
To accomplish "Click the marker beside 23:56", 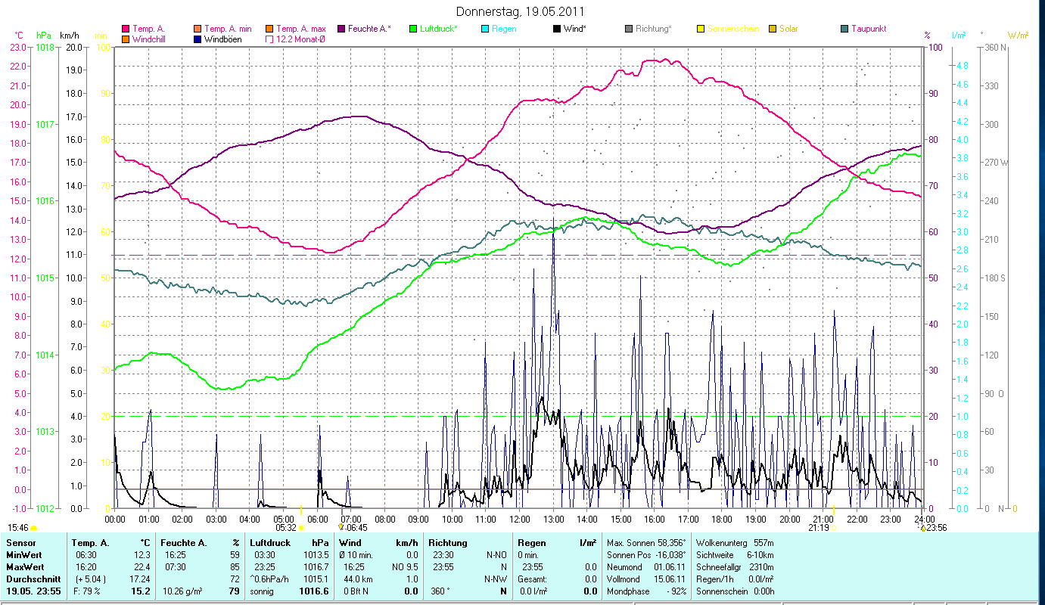I will [922, 527].
